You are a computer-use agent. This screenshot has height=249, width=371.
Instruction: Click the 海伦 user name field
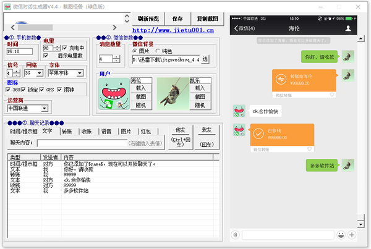coord(141,81)
